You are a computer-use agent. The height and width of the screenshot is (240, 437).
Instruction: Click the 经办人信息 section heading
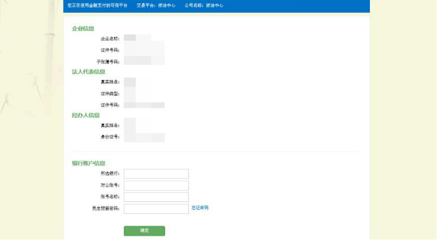[86, 115]
